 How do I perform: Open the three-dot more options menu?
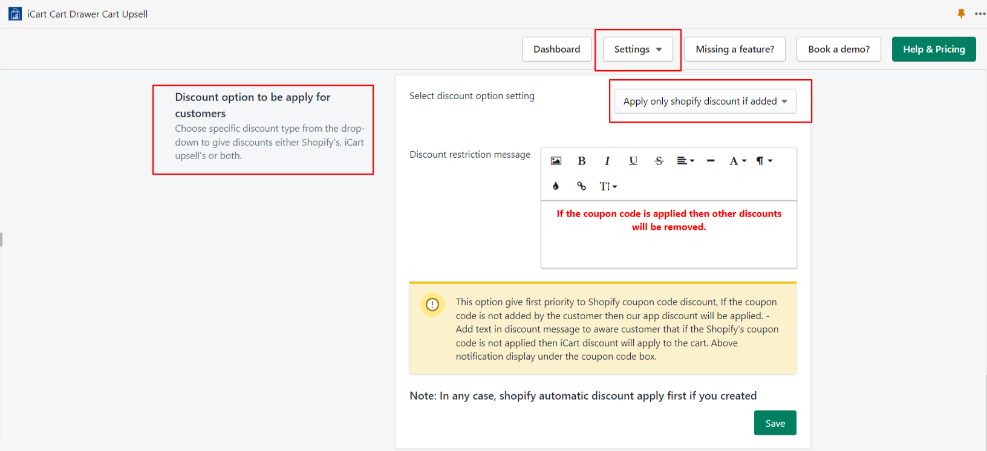point(980,14)
